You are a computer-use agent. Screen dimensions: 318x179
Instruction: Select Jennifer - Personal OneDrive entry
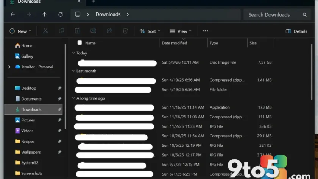(x=34, y=67)
